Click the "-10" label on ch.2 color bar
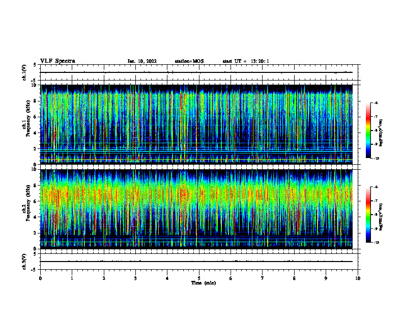Viewport: 403px width, 312px height. [x=376, y=243]
